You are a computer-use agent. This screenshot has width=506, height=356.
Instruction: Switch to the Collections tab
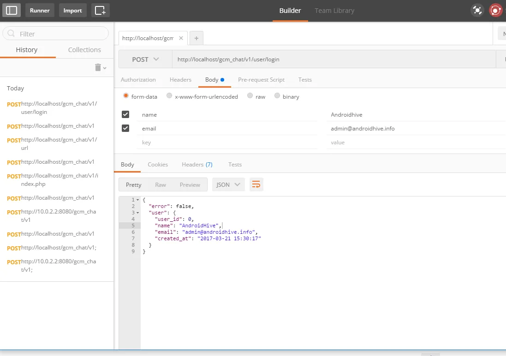pyautogui.click(x=84, y=50)
